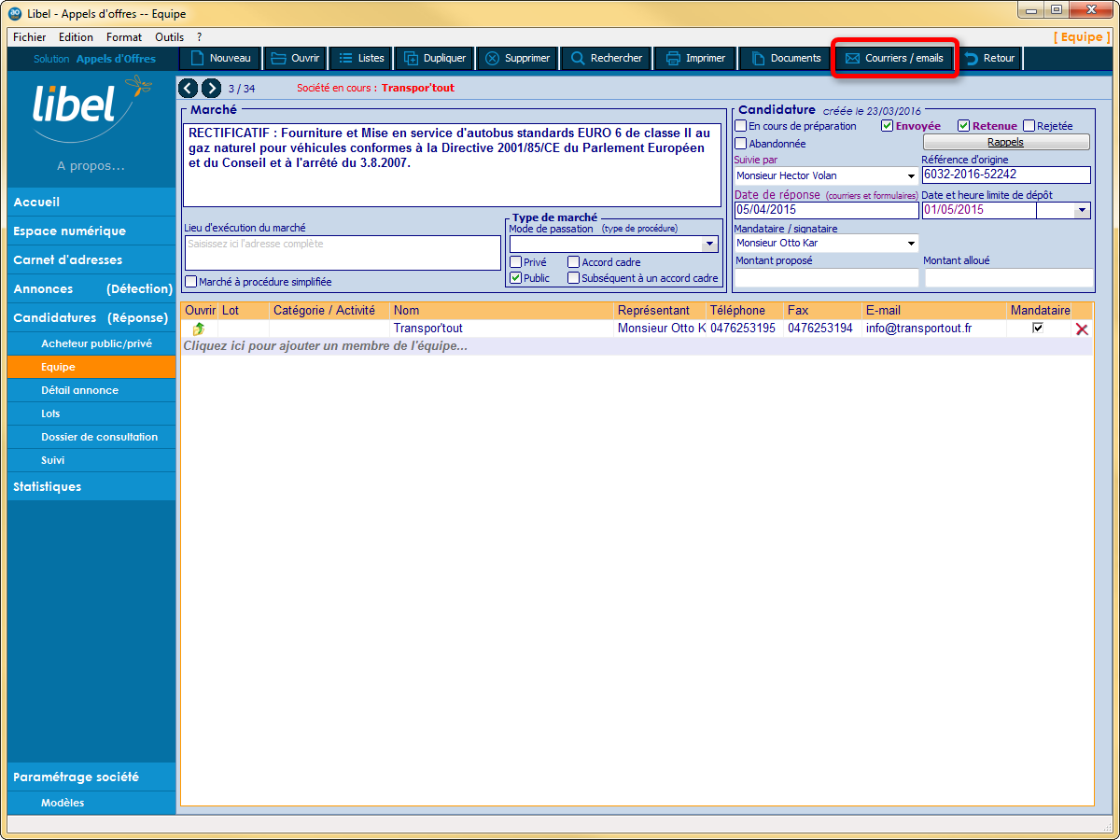Viewport: 1120px width, 840px height.
Task: Open the deposit deadline time dropdown
Action: tap(1083, 210)
